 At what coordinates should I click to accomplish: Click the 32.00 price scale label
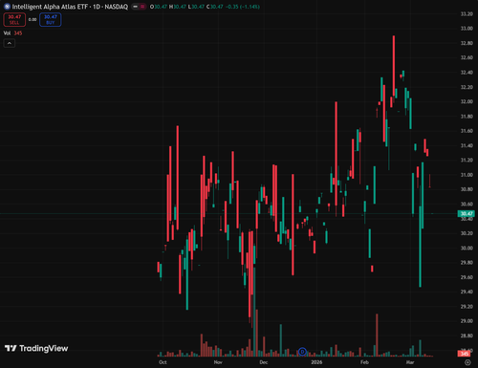467,101
